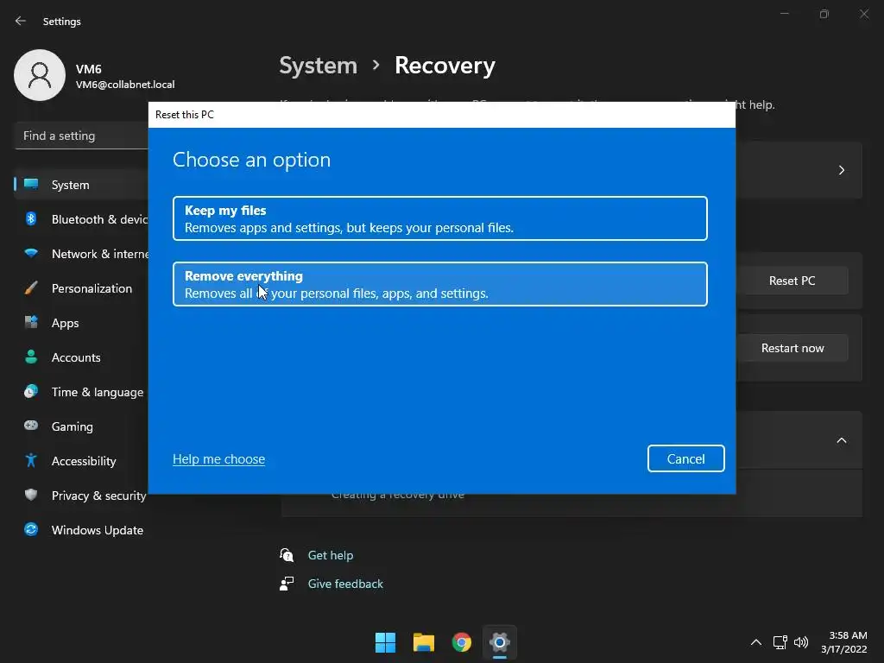Launch Google Chrome from the taskbar
This screenshot has width=884, height=663.
click(x=462, y=642)
